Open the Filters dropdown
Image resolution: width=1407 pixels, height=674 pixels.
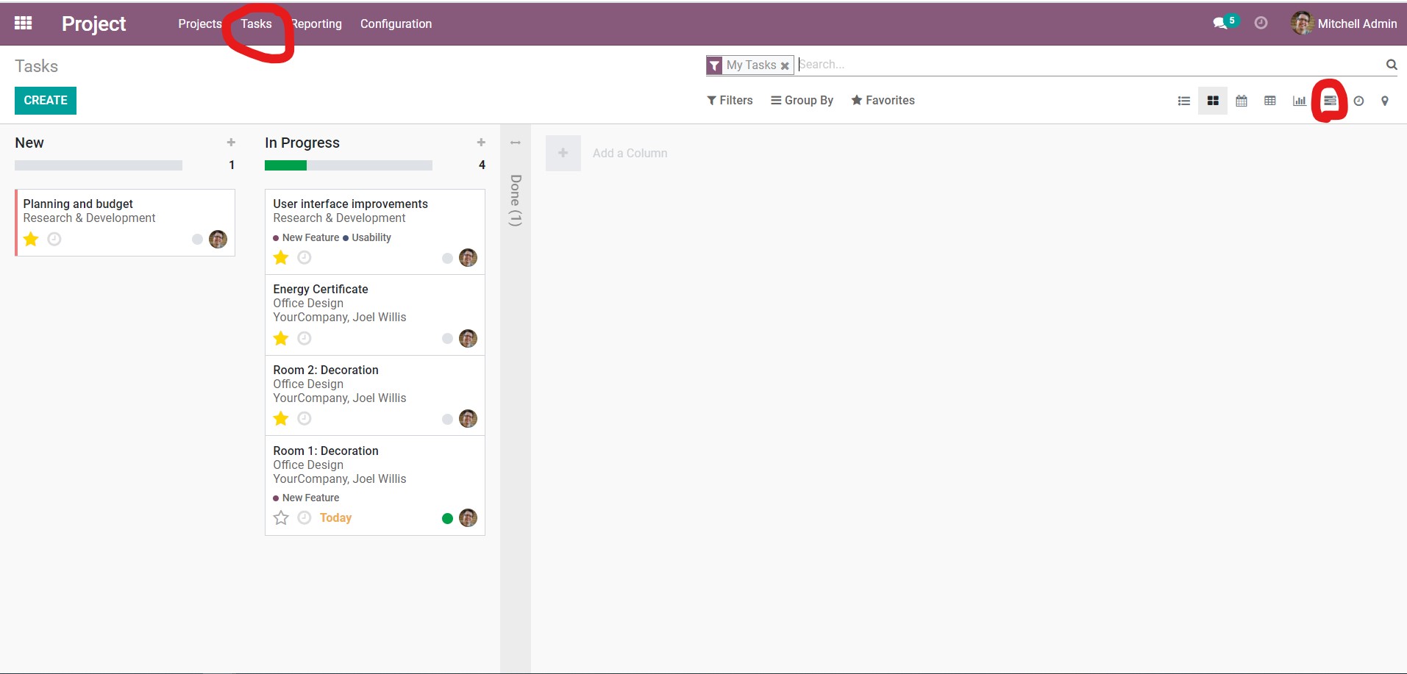click(x=730, y=100)
